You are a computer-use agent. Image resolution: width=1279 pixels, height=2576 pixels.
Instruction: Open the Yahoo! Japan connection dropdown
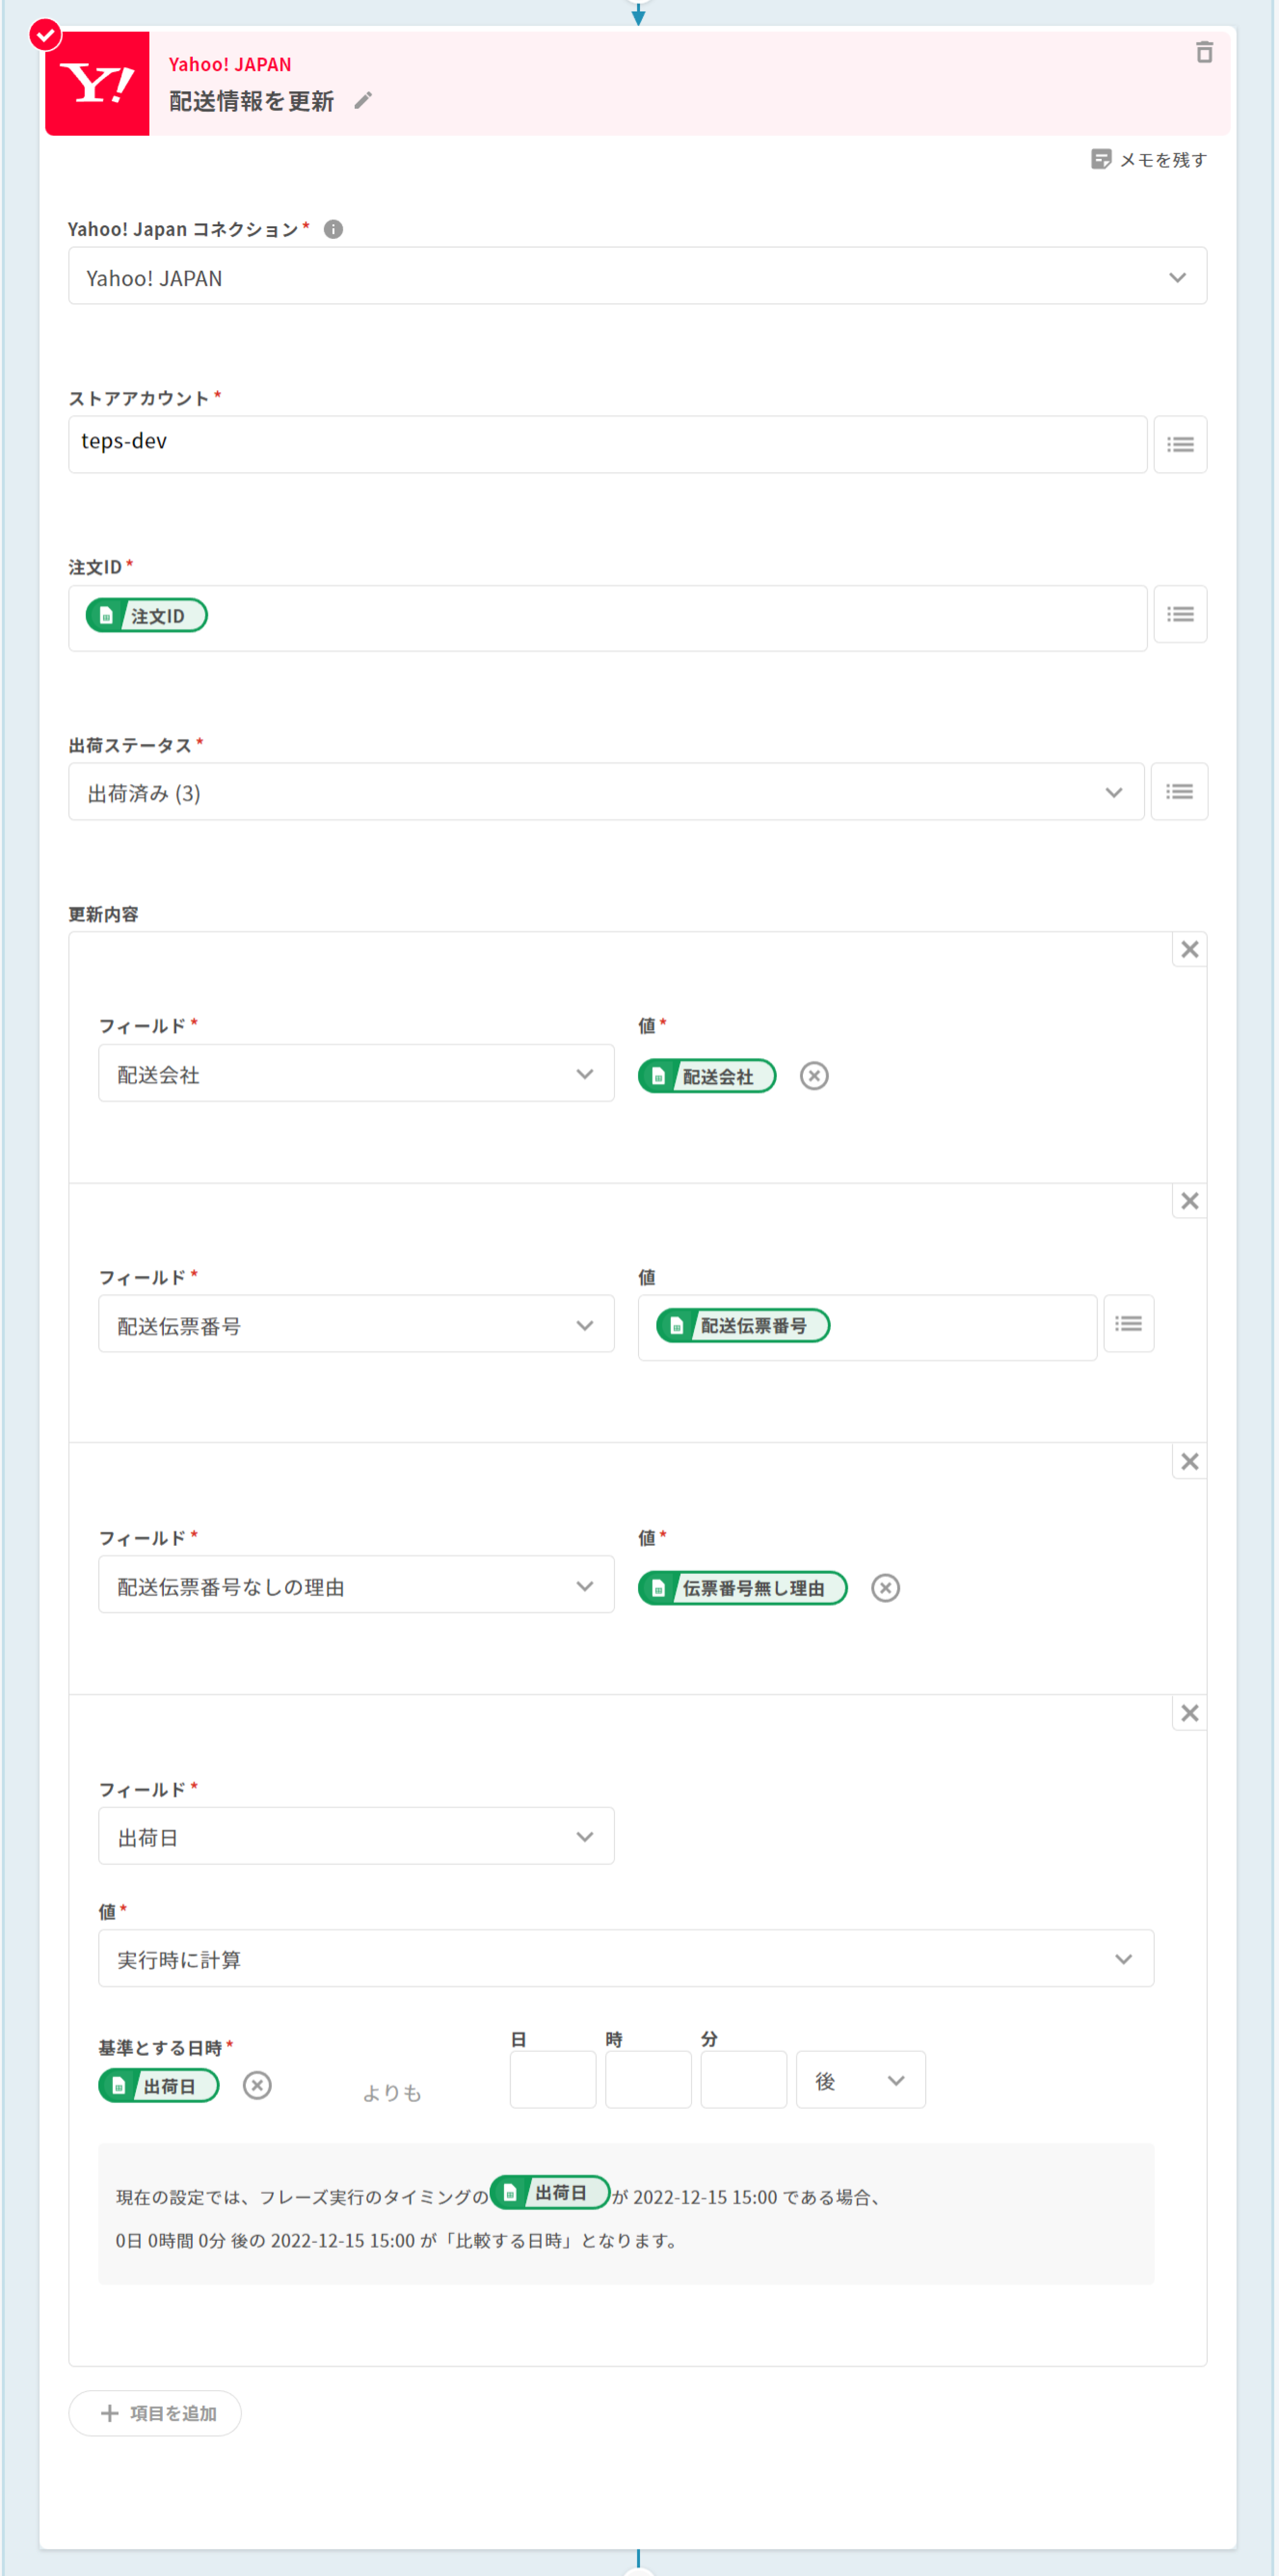tap(637, 277)
